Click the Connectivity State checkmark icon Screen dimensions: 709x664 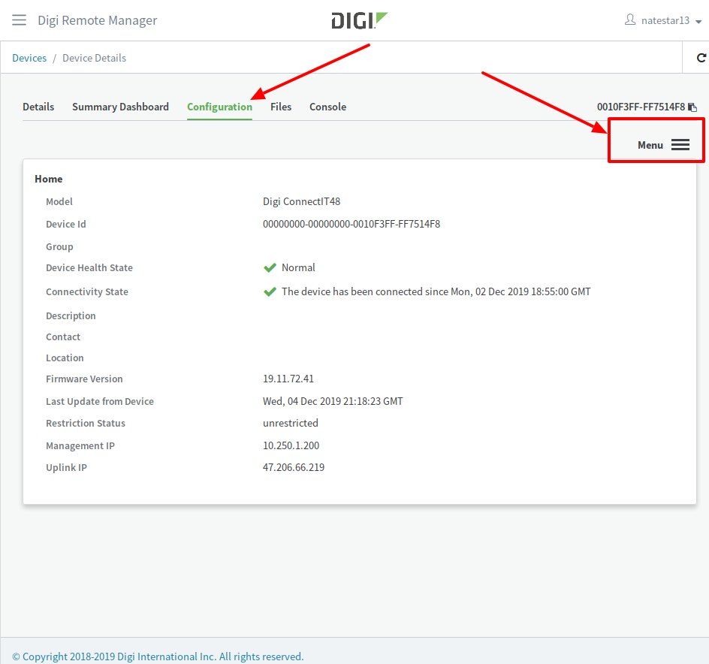(x=270, y=291)
